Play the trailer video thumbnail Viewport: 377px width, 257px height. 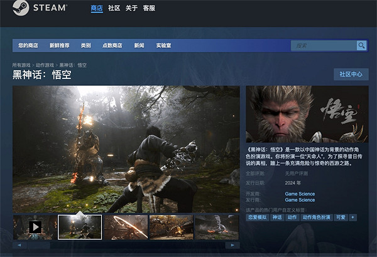(34, 227)
